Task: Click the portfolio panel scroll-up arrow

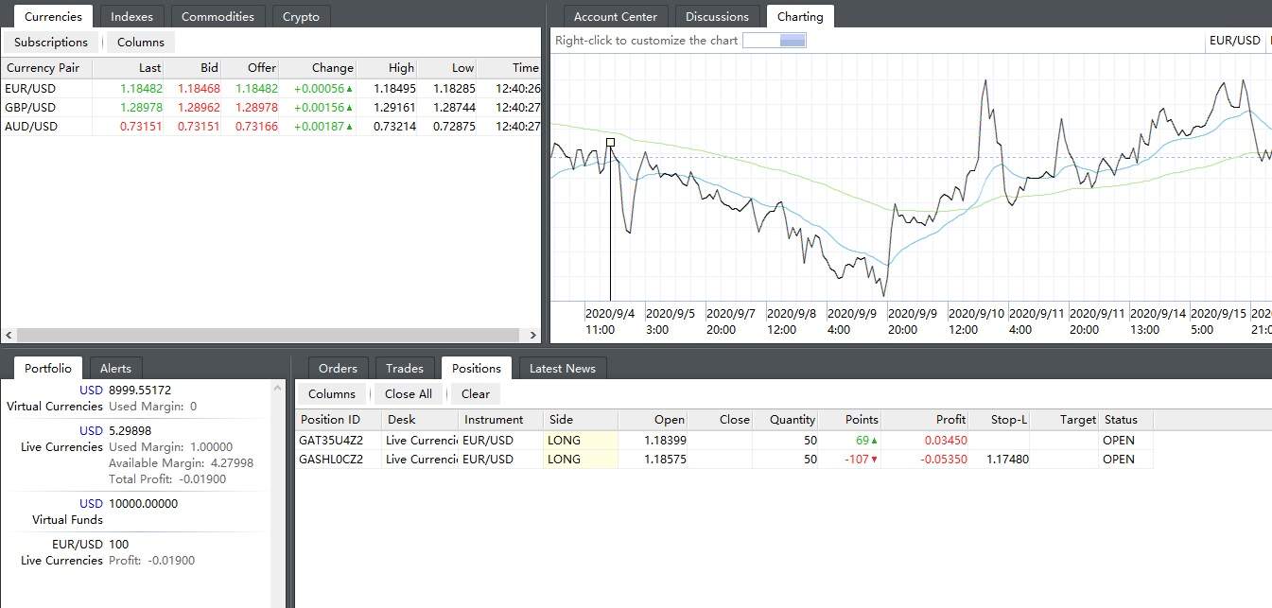Action: [278, 388]
